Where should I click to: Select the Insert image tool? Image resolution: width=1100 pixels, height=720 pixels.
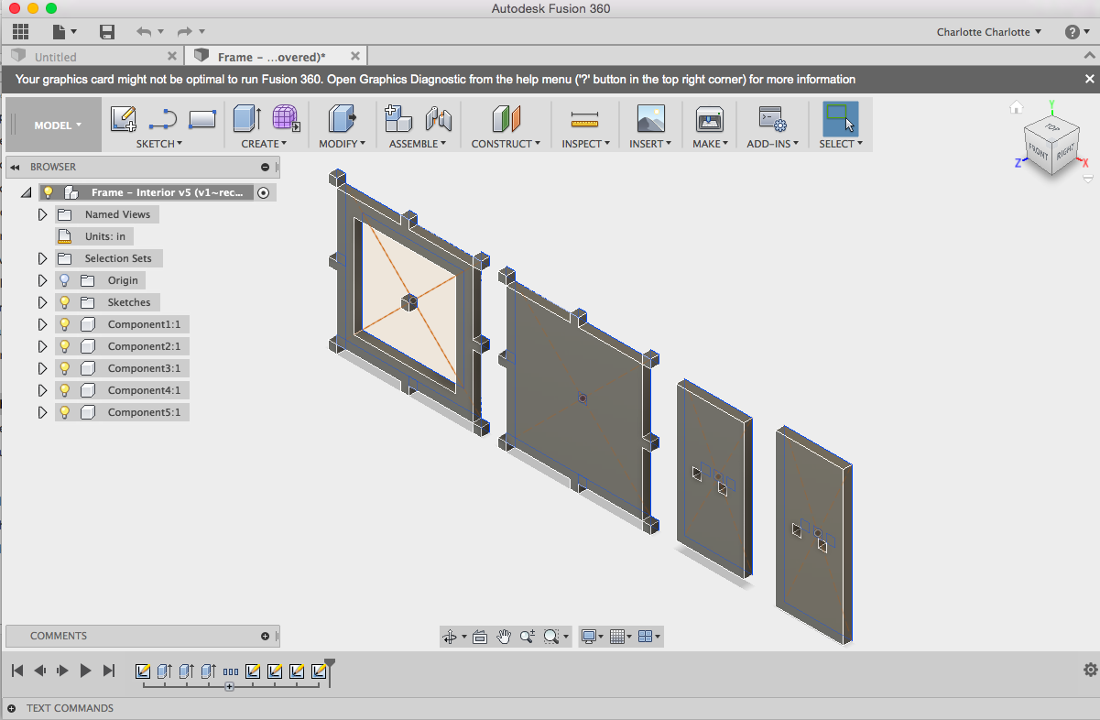pyautogui.click(x=650, y=118)
